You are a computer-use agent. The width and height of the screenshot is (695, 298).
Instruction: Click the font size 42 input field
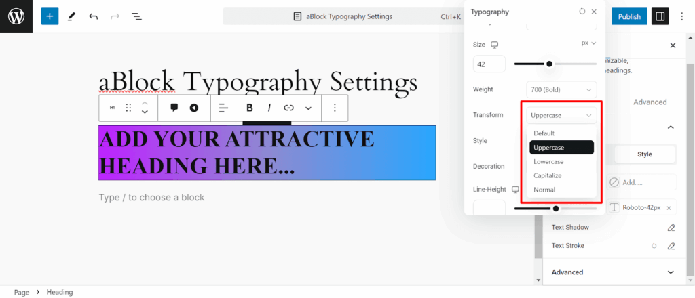tap(489, 64)
